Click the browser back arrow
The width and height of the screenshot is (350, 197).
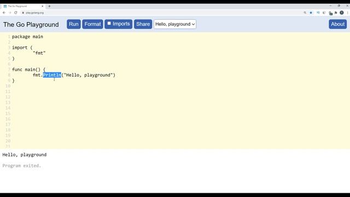point(4,13)
